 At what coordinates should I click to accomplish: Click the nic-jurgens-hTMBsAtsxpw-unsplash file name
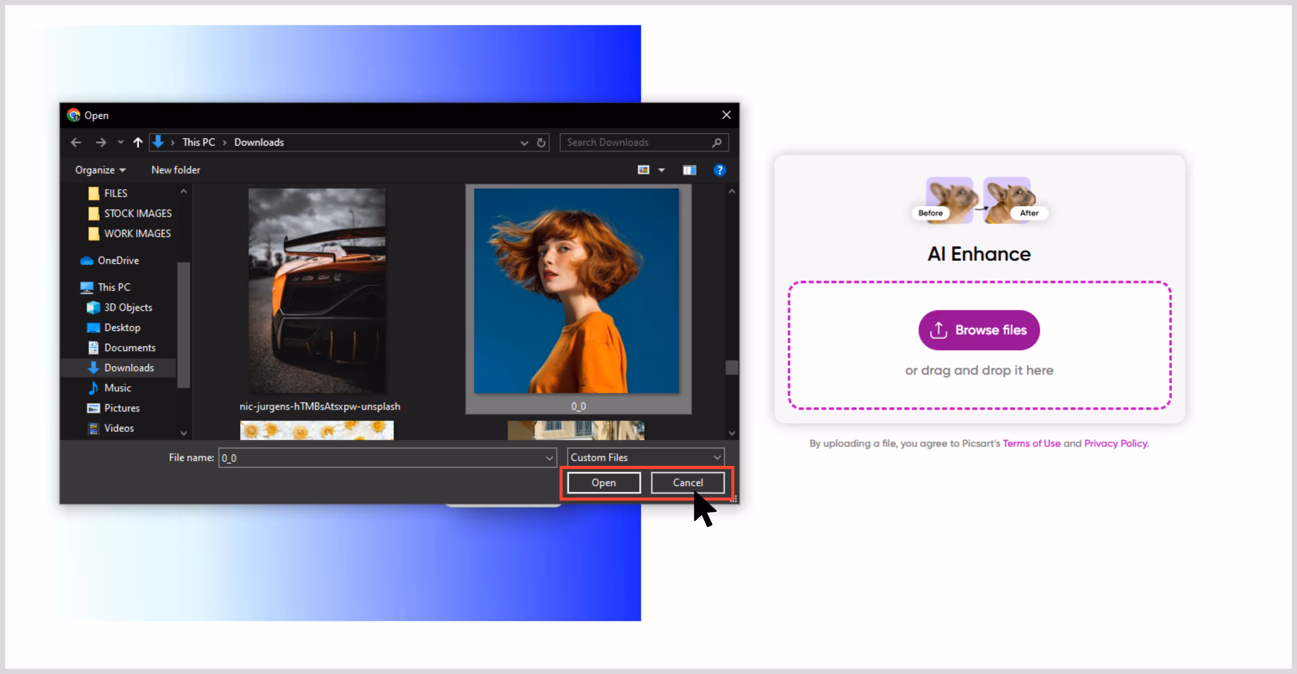pos(320,406)
